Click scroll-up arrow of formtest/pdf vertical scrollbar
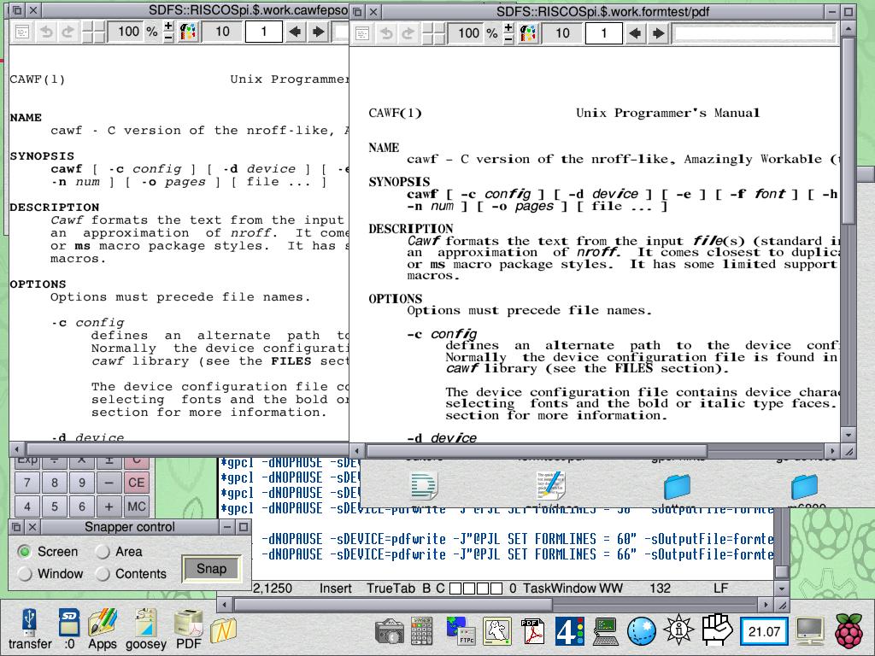Viewport: 875px width, 656px height. point(849,28)
